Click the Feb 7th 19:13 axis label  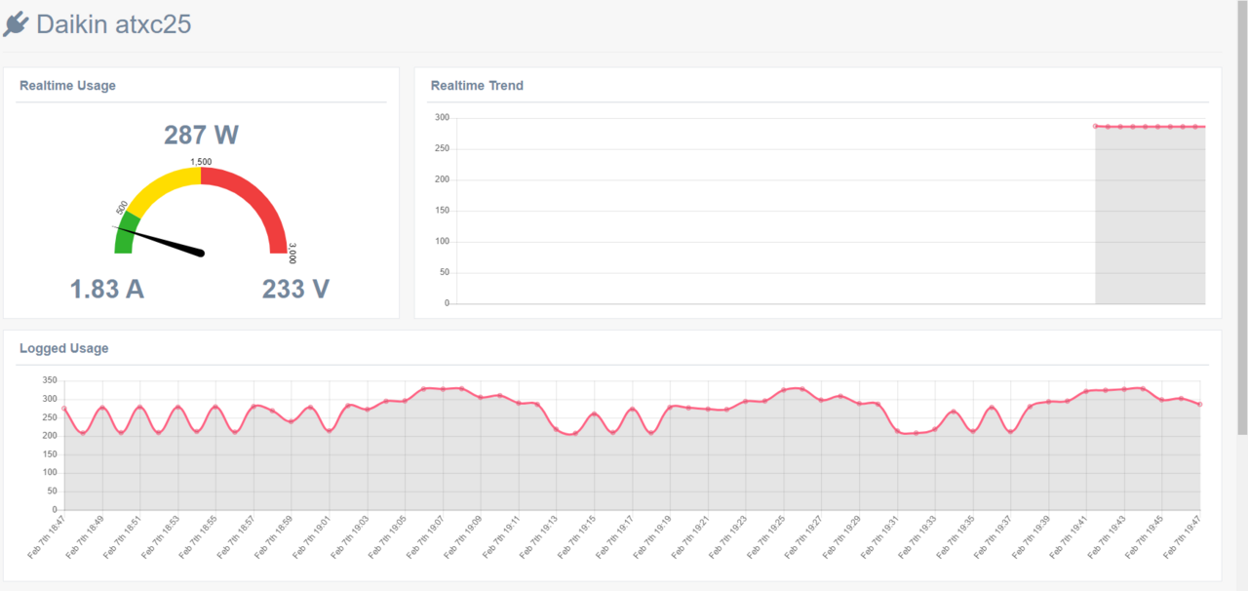540,537
